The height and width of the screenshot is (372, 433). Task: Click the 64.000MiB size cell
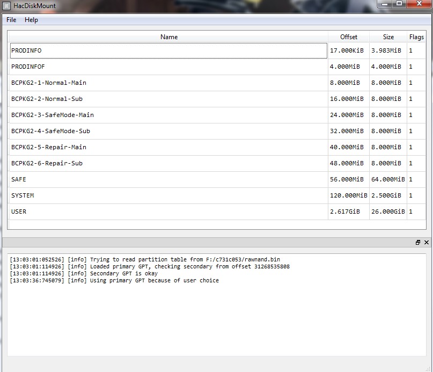click(388, 179)
